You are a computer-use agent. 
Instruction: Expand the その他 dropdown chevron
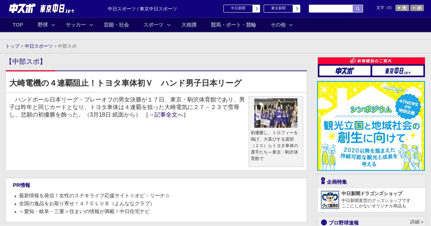coord(291,25)
